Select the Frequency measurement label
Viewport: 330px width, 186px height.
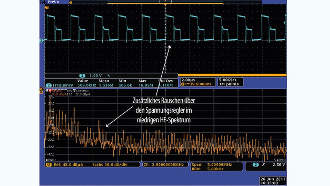[63, 85]
